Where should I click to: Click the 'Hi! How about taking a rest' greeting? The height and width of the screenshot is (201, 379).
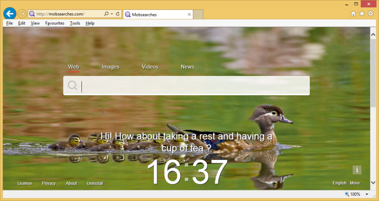pos(187,142)
